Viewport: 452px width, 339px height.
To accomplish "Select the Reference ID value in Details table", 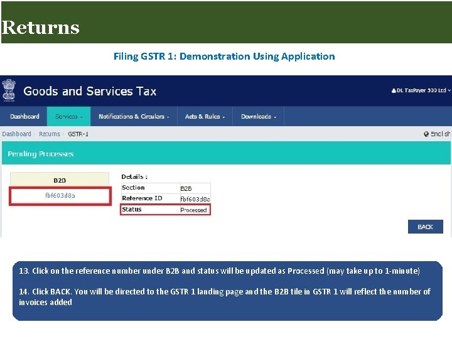I will 195,199.
